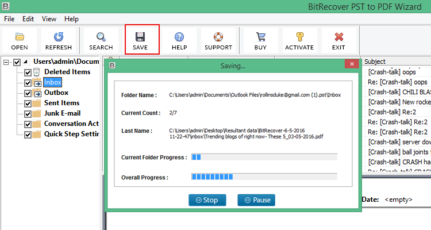
Task: Click the Current Folder Progress bar
Action: pyautogui.click(x=264, y=157)
